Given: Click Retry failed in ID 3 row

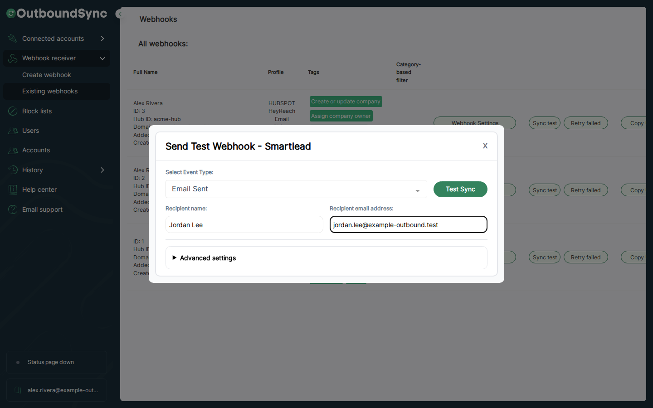Looking at the screenshot, I should pos(585,123).
